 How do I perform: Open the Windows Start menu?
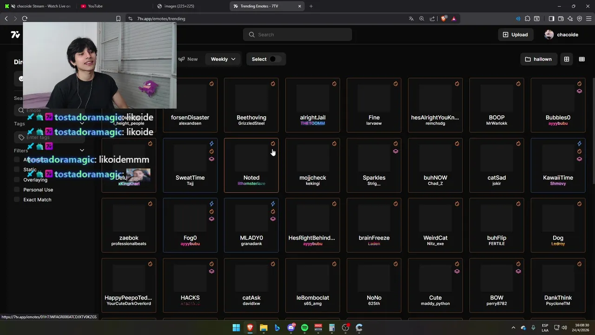236,328
